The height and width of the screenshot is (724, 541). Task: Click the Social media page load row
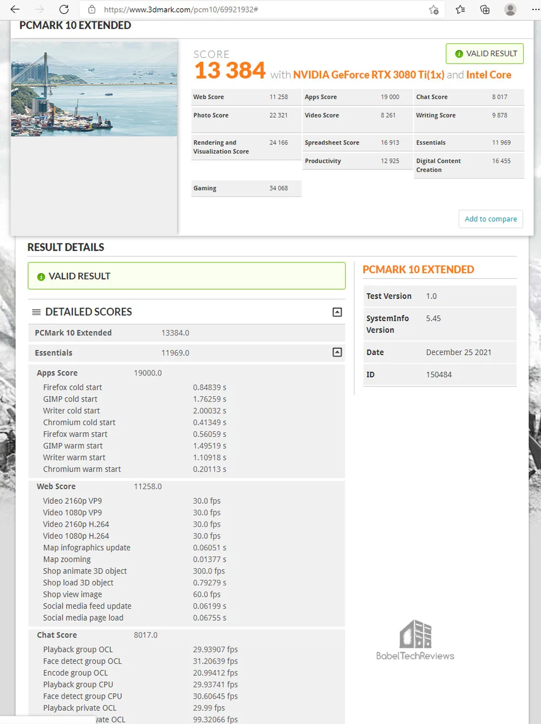[x=187, y=618]
